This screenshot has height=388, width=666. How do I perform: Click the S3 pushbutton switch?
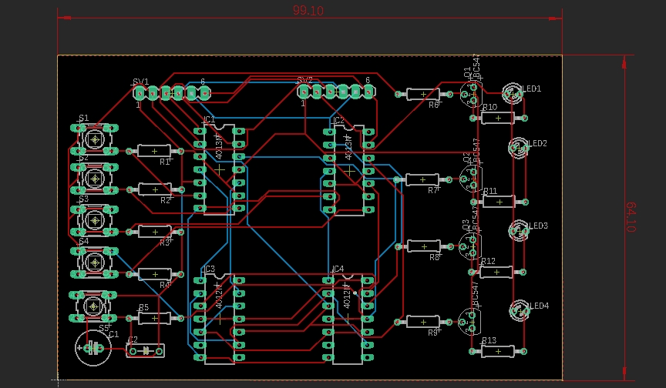point(94,220)
